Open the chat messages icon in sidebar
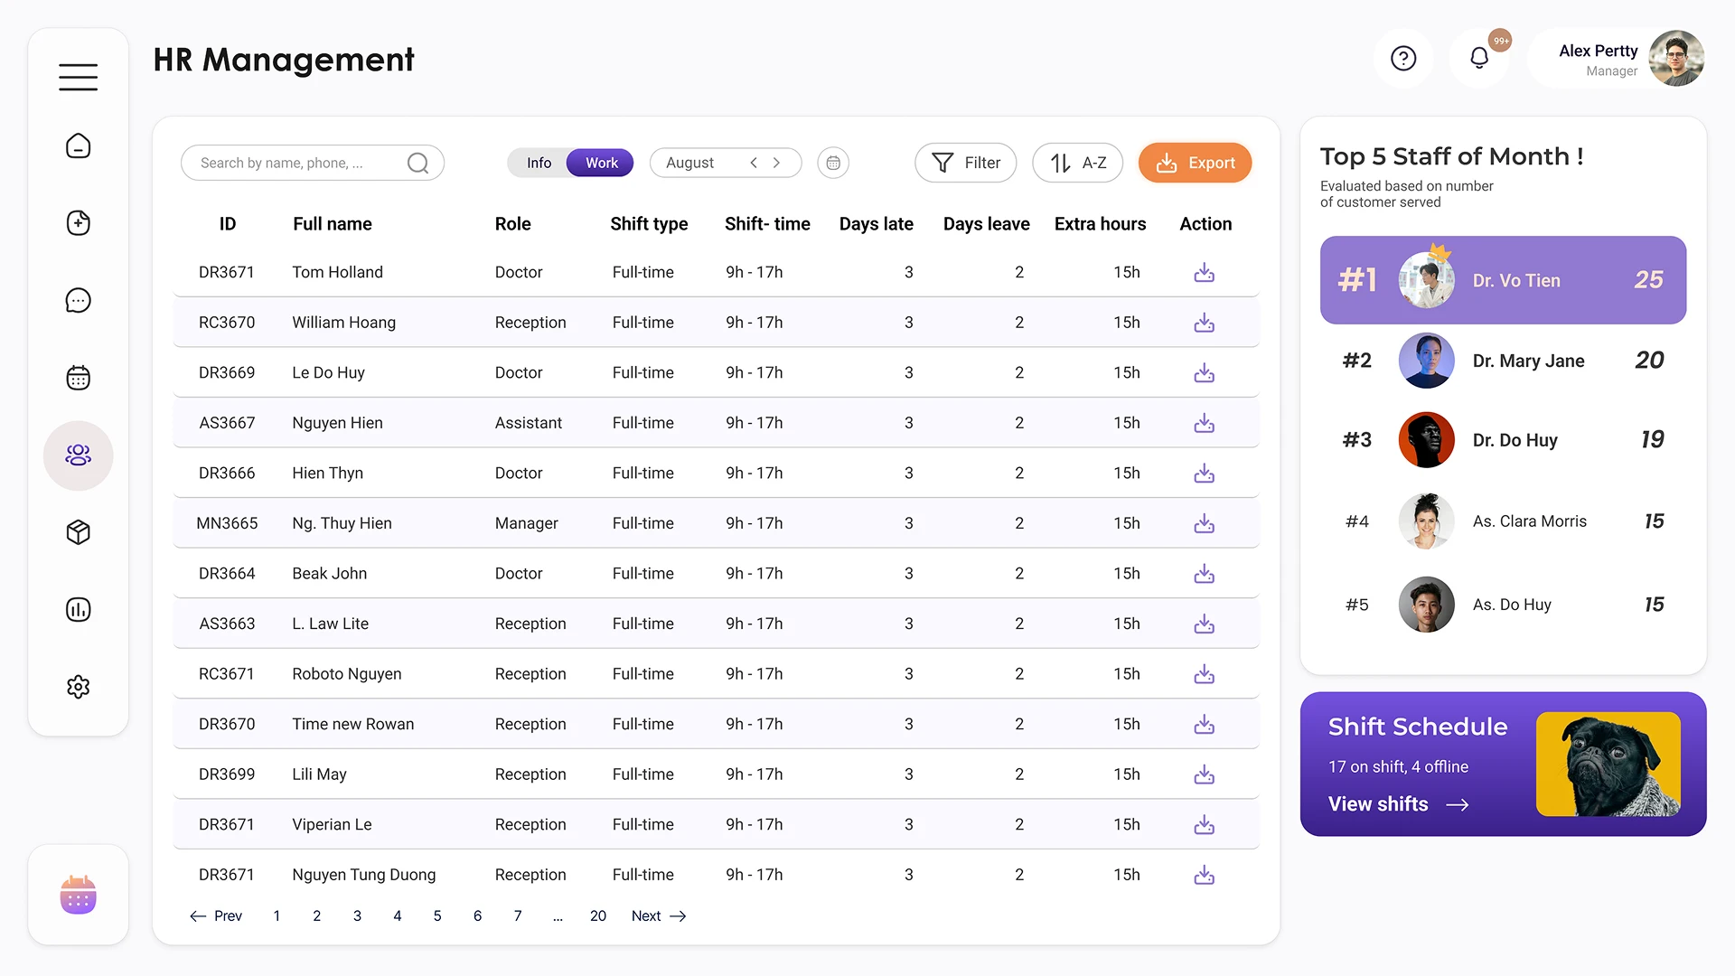The height and width of the screenshot is (976, 1735). pos(78,299)
